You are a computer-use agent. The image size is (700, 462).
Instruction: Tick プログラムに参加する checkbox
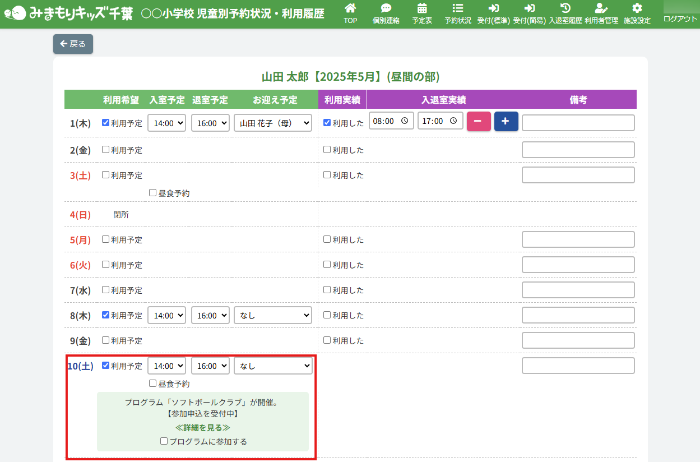click(164, 441)
